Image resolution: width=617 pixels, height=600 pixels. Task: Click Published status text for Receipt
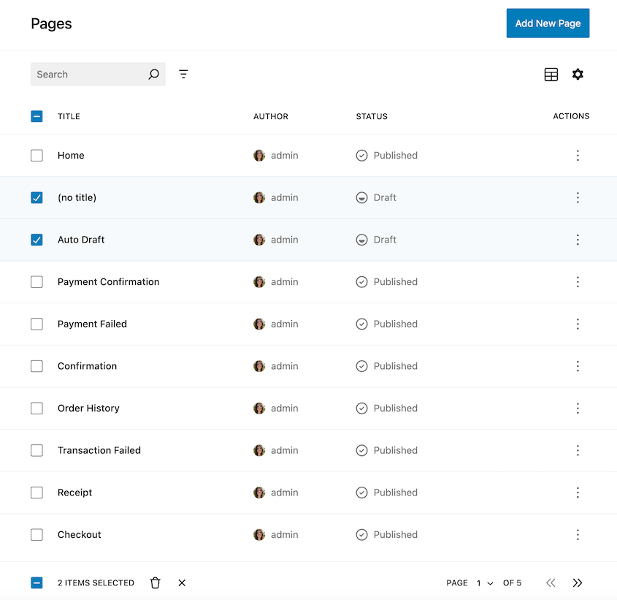[x=396, y=493]
